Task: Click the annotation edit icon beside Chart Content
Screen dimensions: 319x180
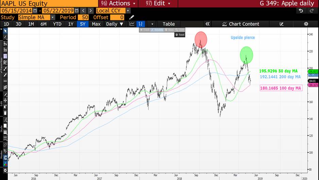Action: click(x=281, y=24)
